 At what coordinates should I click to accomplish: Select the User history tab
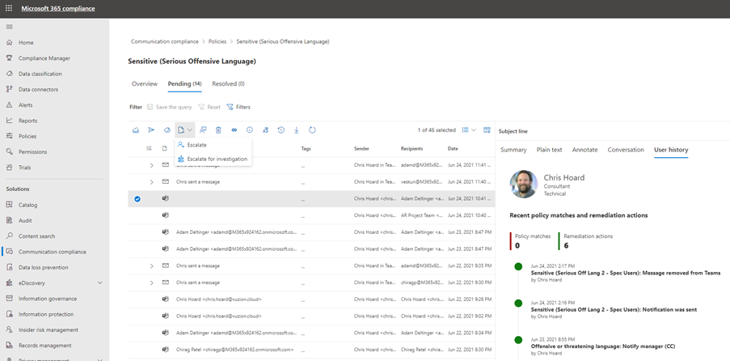pyautogui.click(x=671, y=150)
